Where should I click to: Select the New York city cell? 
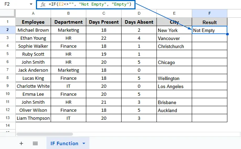[x=174, y=30]
